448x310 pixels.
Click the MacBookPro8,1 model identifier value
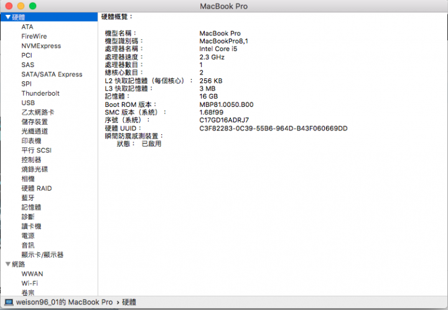pos(224,41)
